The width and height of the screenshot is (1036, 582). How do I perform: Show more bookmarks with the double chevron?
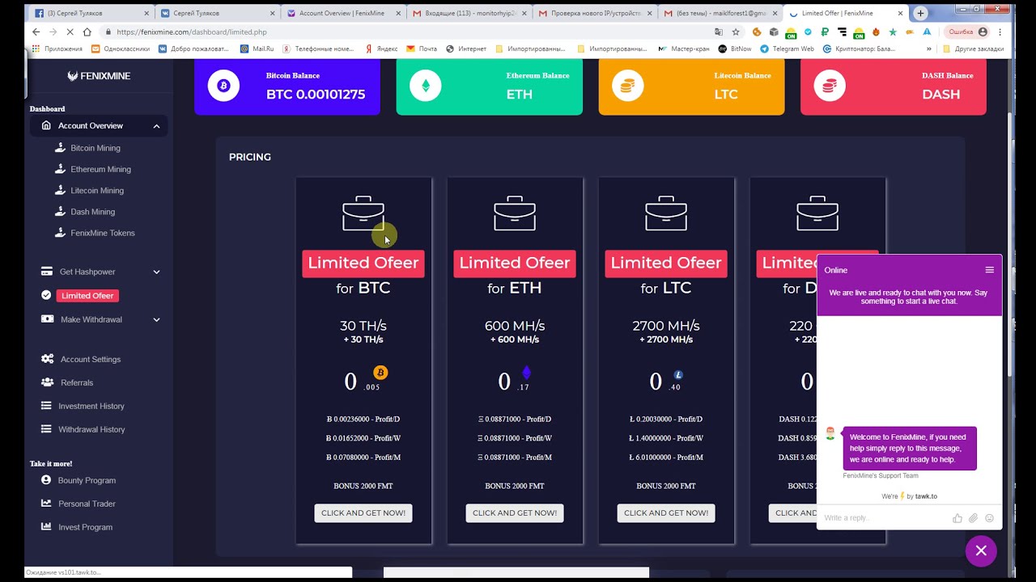[x=929, y=48]
